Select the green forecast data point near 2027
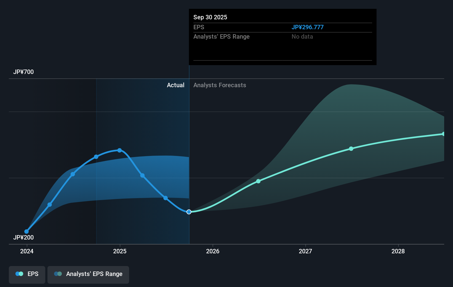The image size is (453, 287). pos(351,148)
